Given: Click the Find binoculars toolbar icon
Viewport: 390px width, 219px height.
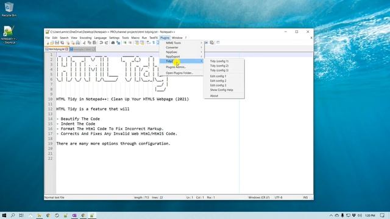Looking at the screenshot, I should 113,43.
